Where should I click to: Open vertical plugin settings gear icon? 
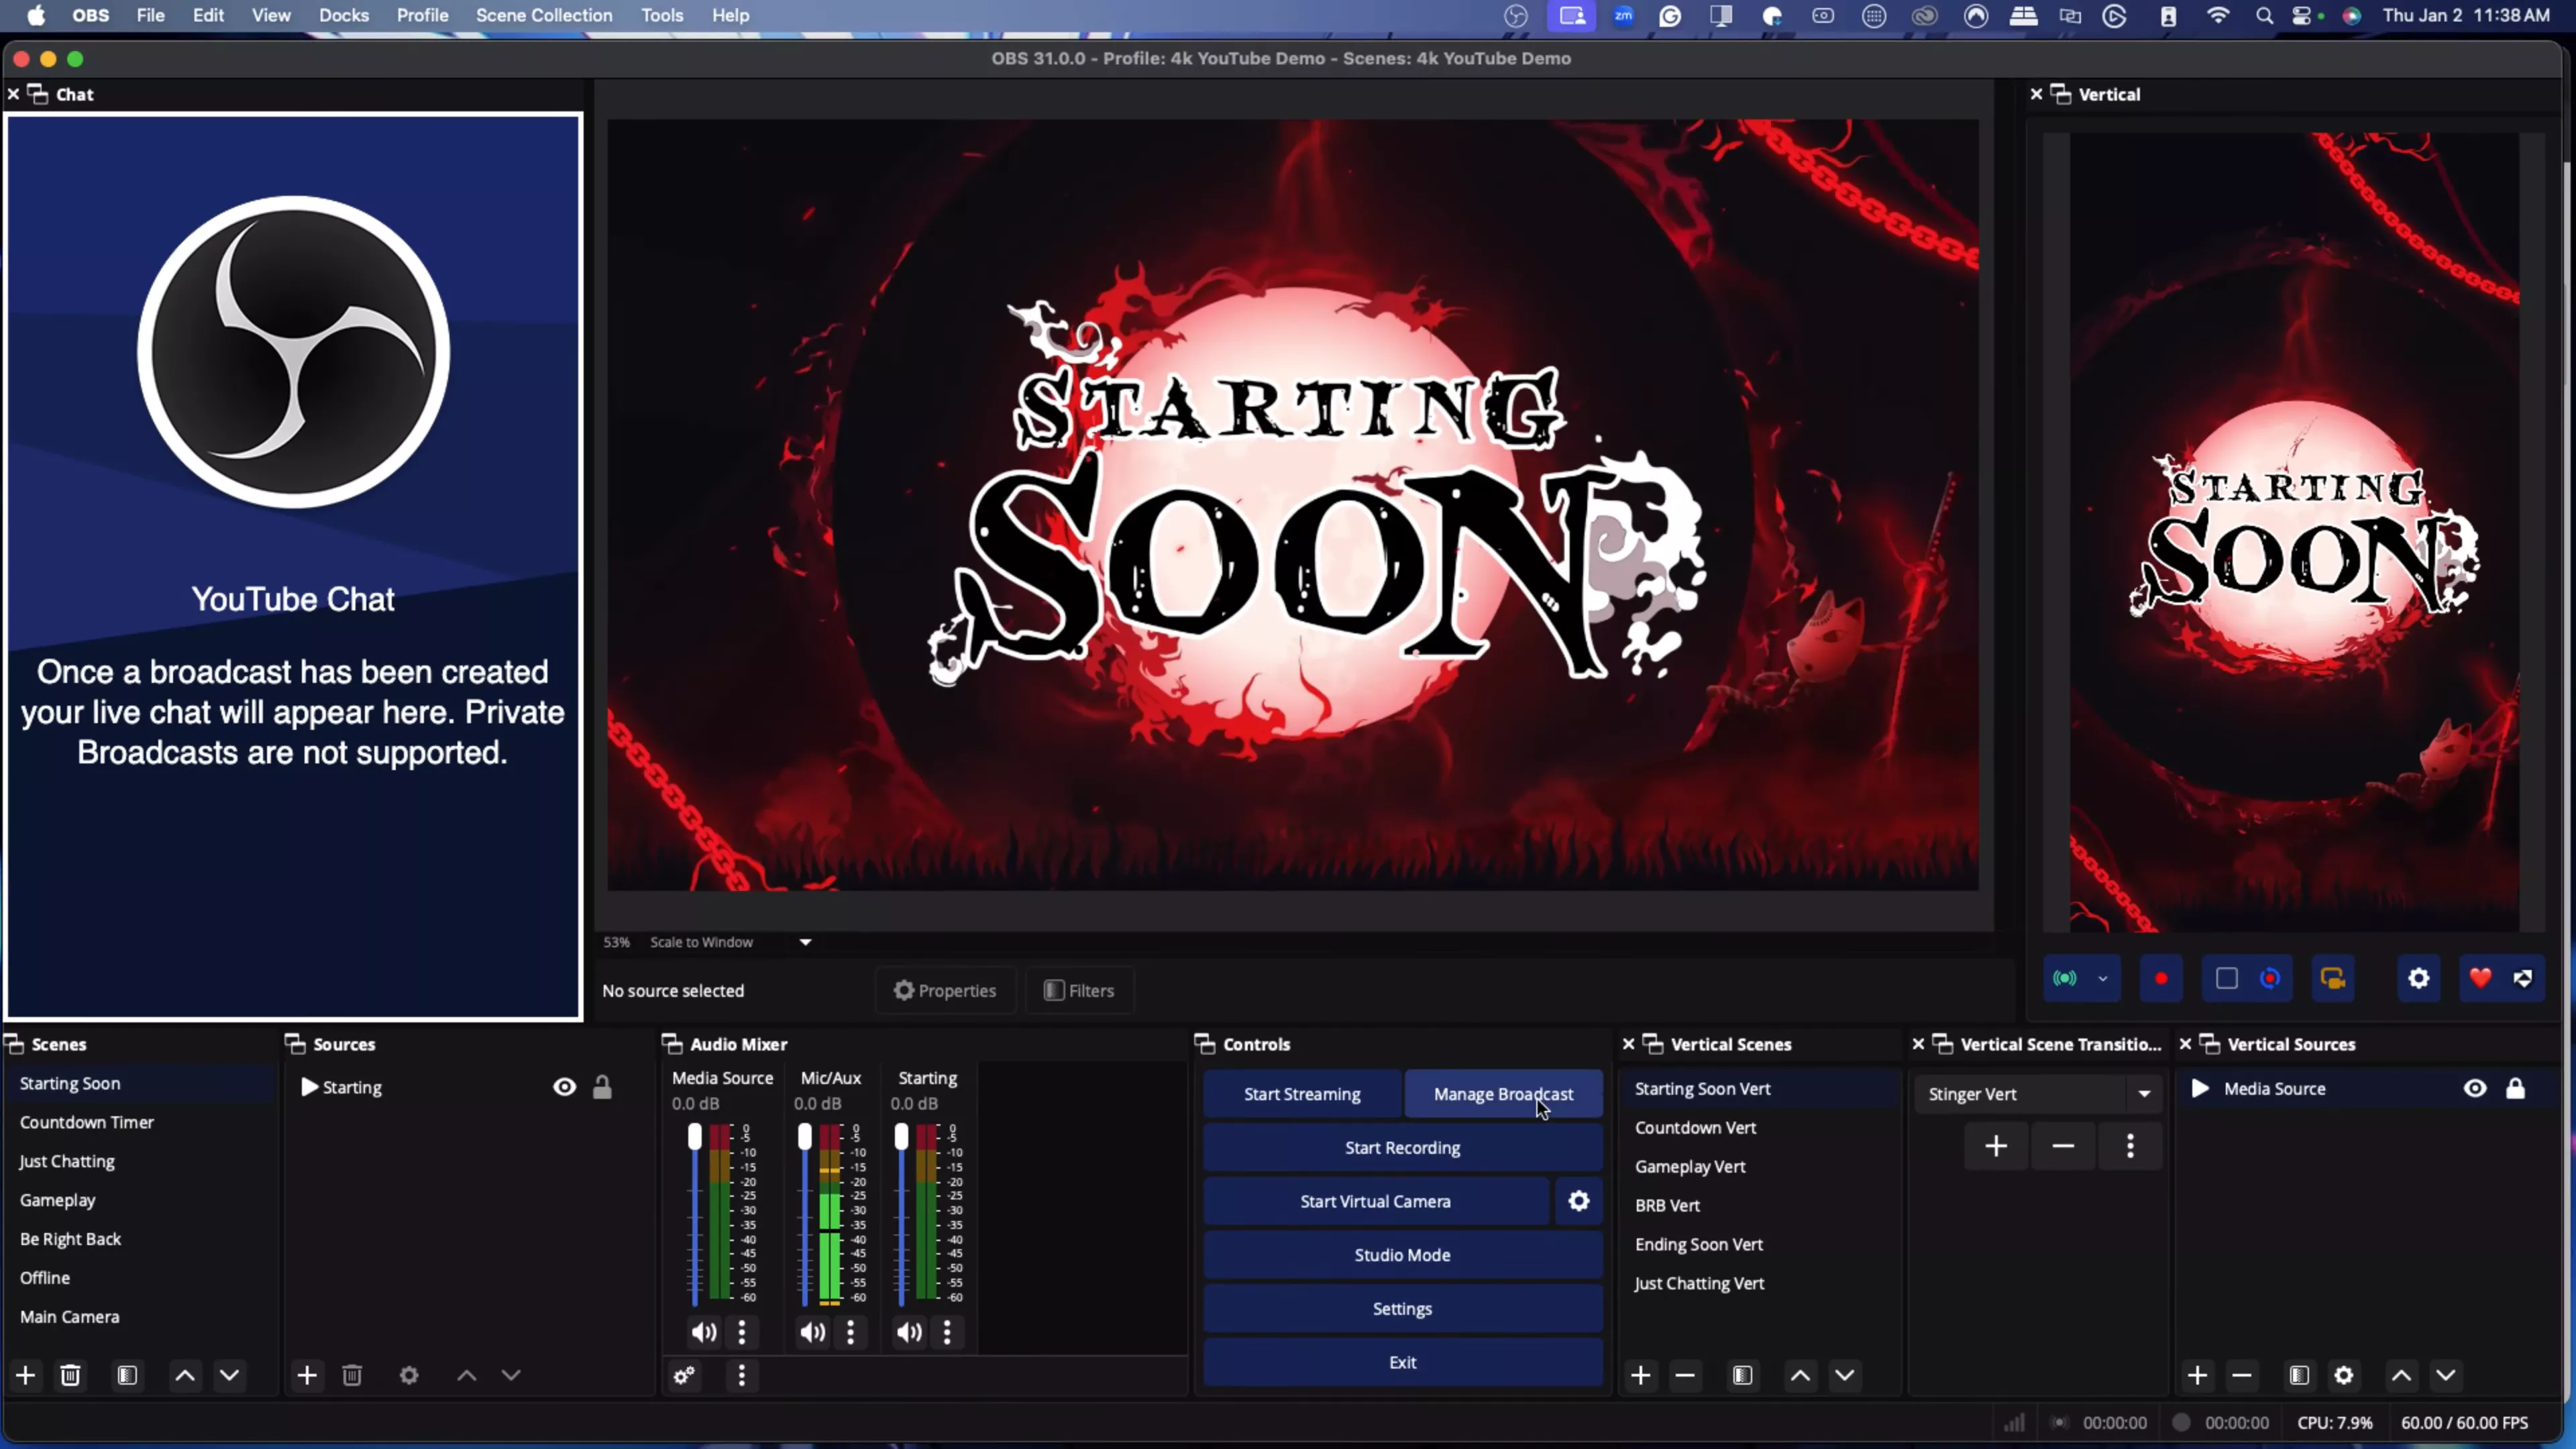[x=2418, y=978]
